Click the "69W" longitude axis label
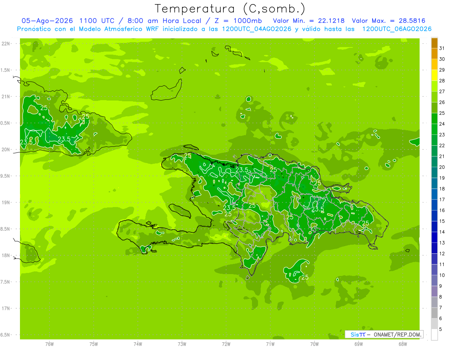 coord(359,344)
